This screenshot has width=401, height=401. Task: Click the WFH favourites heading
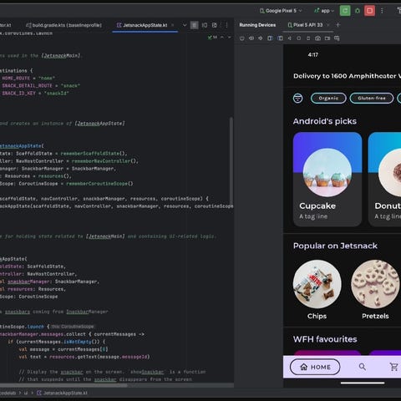pyautogui.click(x=325, y=339)
